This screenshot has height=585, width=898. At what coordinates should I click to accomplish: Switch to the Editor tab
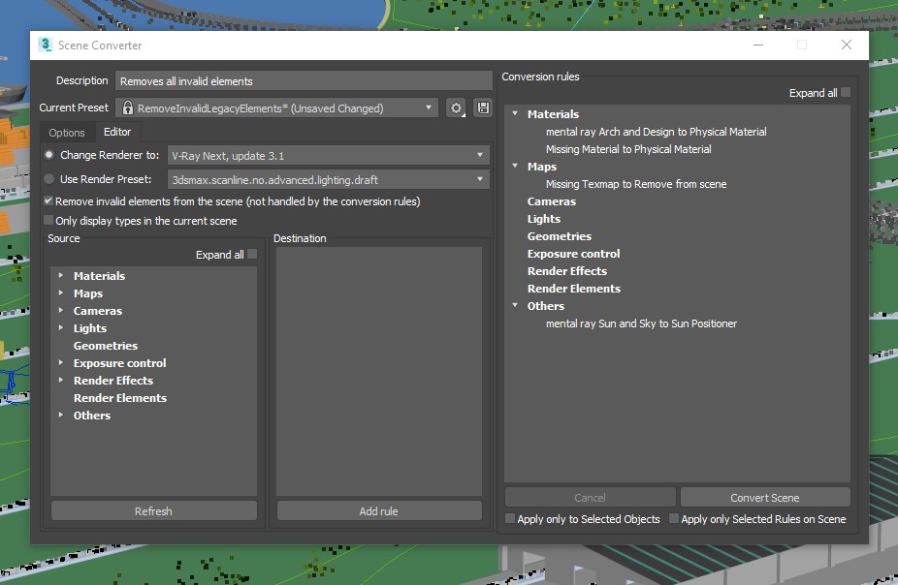(117, 132)
